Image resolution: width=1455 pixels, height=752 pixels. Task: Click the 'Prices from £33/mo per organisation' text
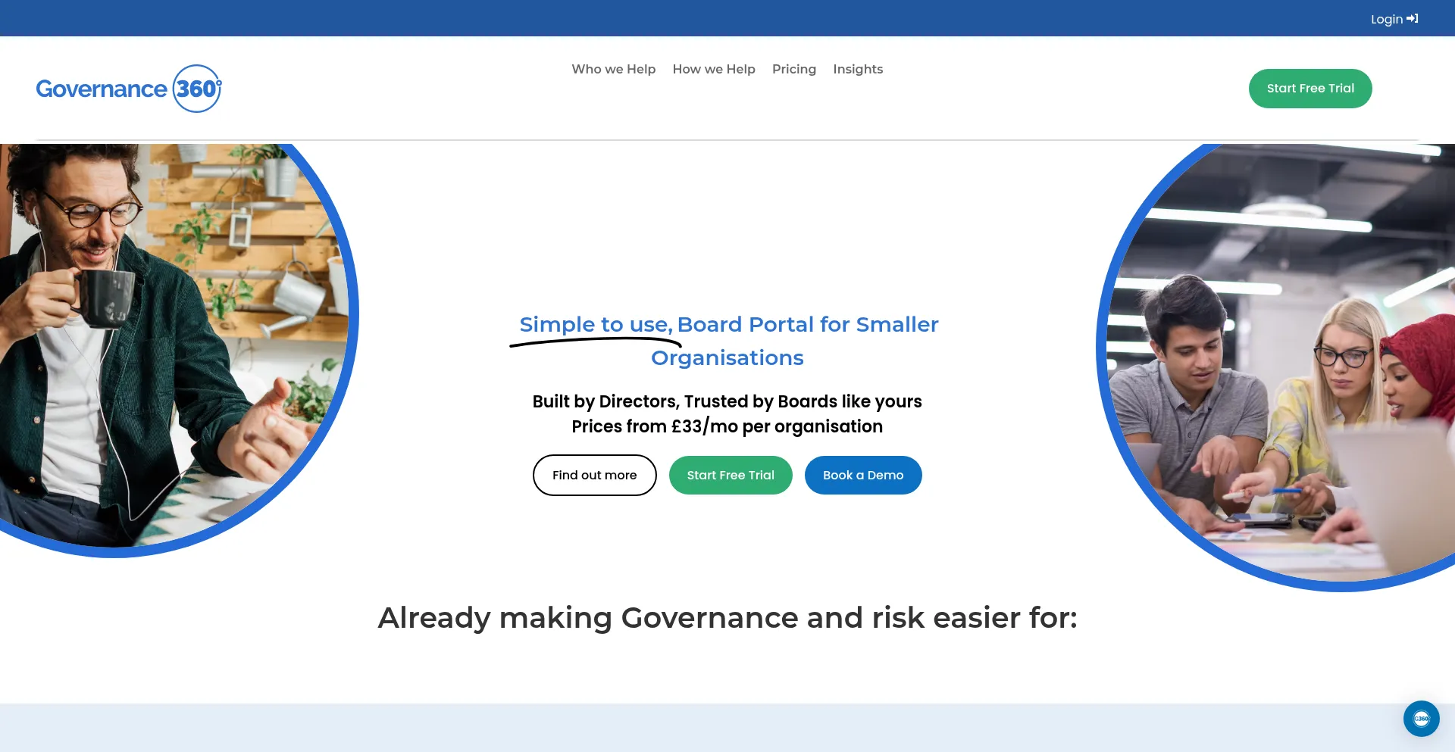coord(727,426)
